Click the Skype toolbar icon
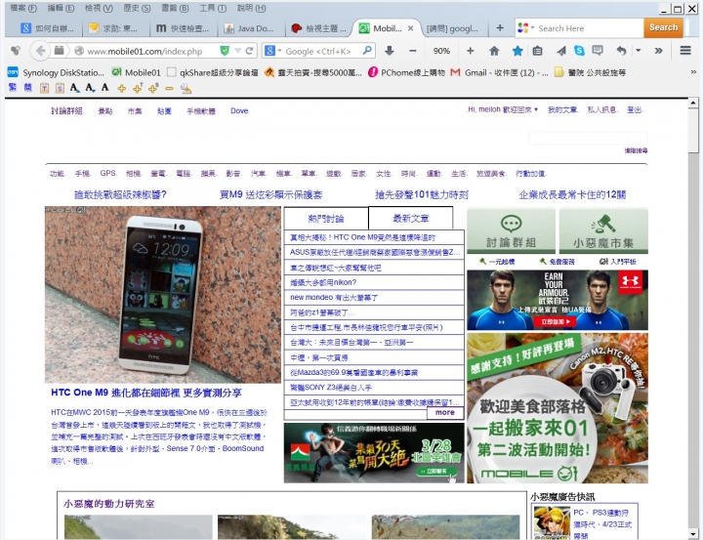The image size is (703, 540). coord(579,51)
